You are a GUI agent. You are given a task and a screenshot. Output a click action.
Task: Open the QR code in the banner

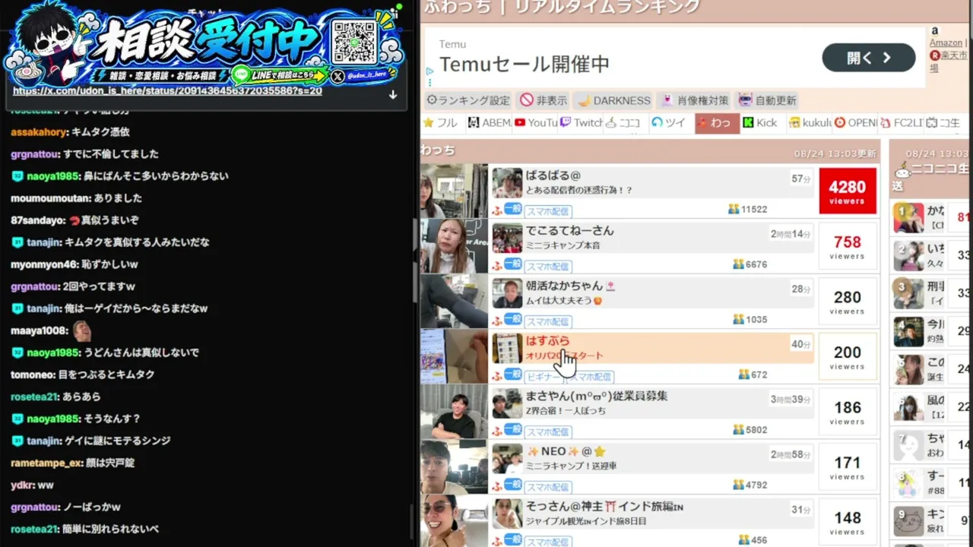coord(354,42)
